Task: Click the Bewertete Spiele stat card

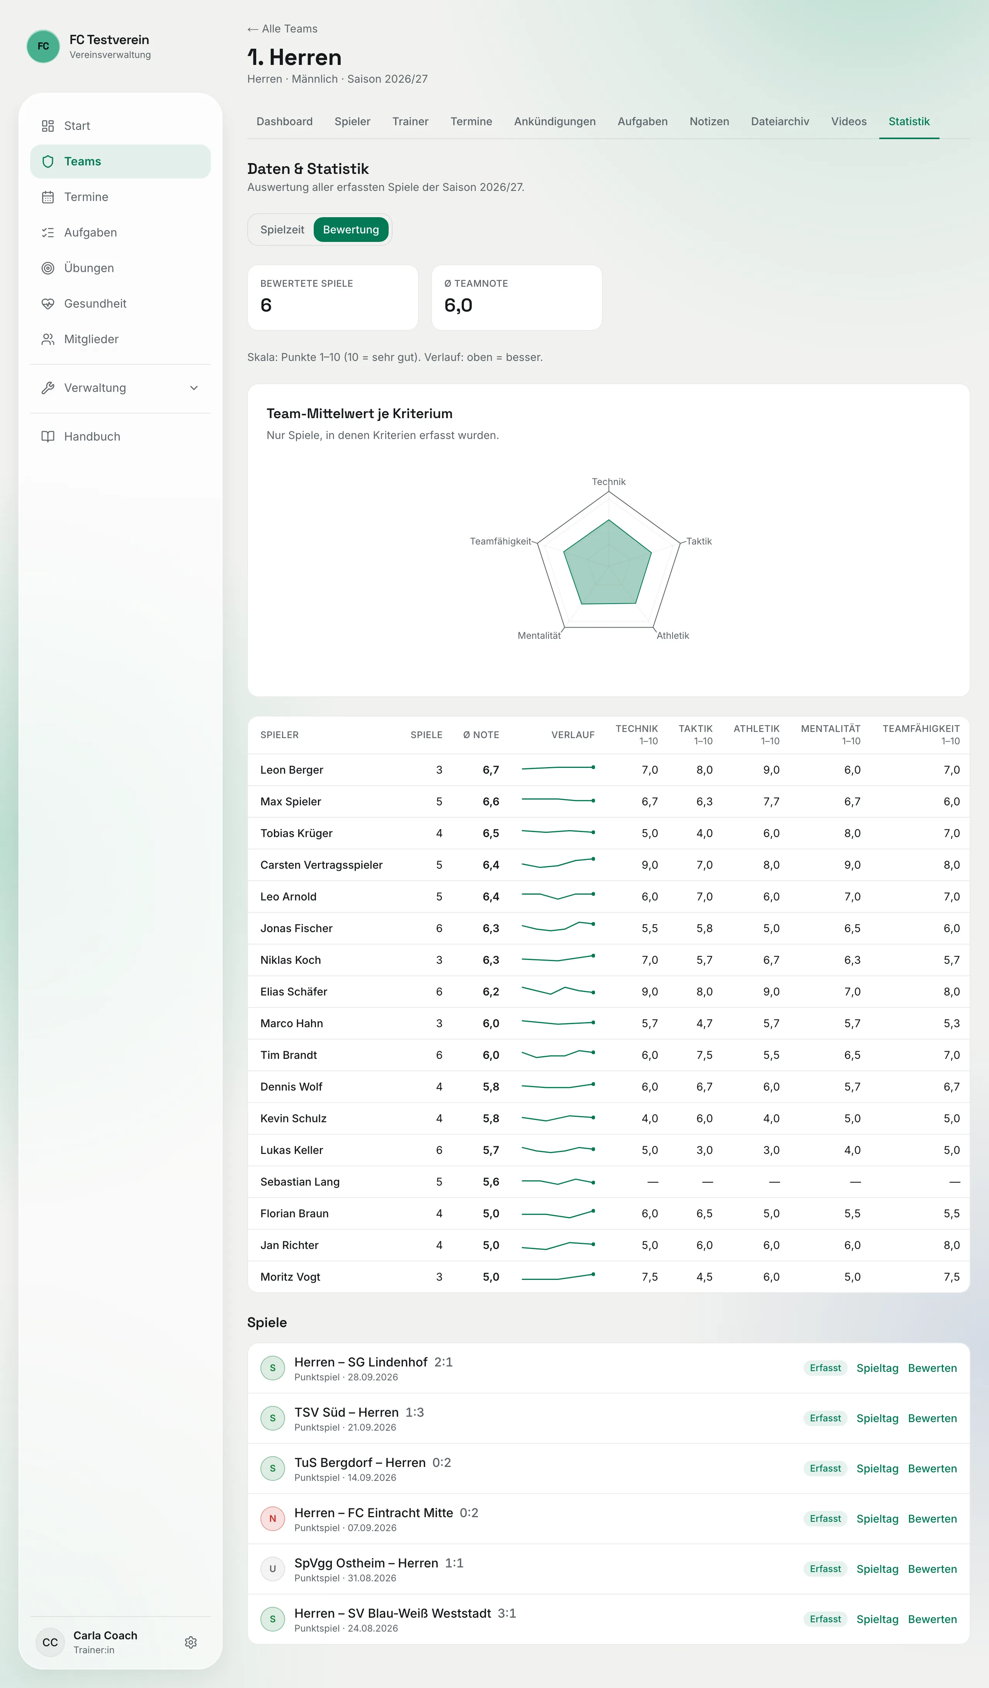Action: click(x=333, y=298)
